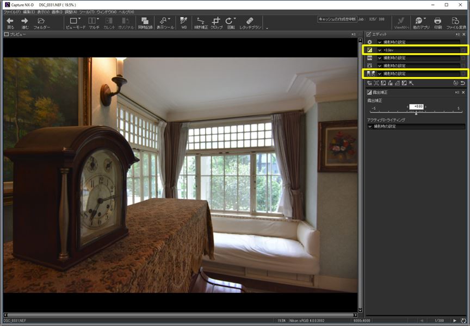Image resolution: width=470 pixels, height=326 pixels.
Task: Expand the +0.0ev dropdown
Action: tap(418, 50)
